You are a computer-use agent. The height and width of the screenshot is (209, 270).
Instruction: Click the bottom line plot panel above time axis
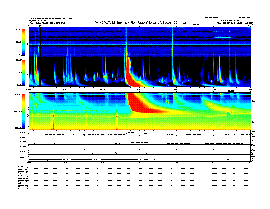coord(140,158)
